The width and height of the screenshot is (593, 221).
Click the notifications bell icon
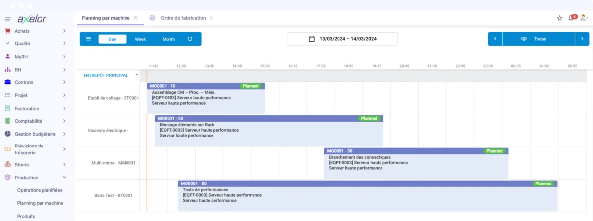571,18
